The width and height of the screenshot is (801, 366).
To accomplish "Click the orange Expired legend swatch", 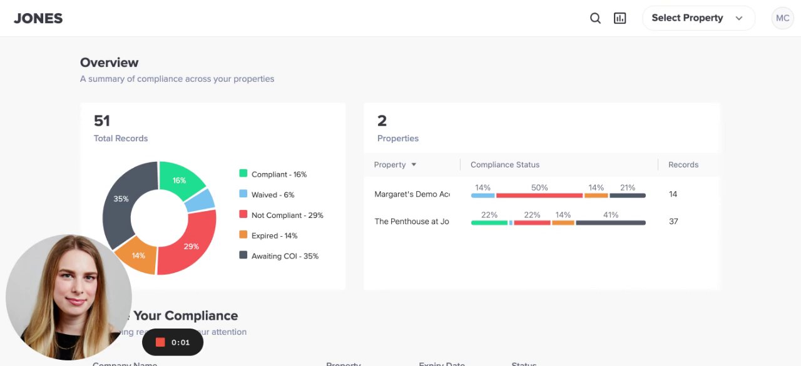I will click(243, 235).
